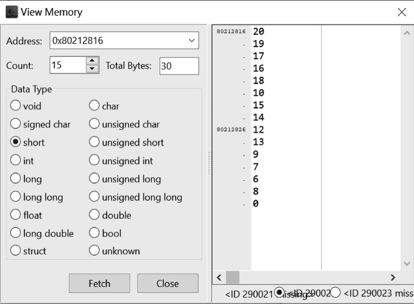
Task: Click the Close button
Action: (167, 283)
